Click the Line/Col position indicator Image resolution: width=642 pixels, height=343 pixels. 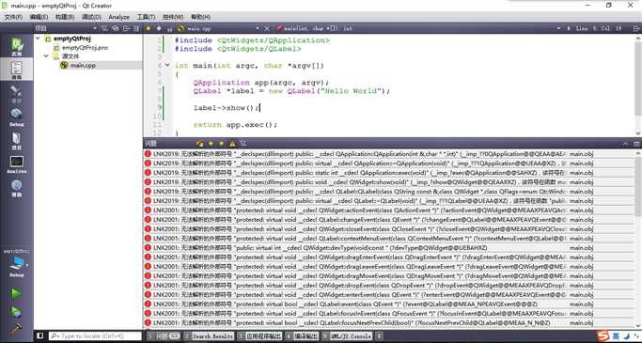coord(599,28)
